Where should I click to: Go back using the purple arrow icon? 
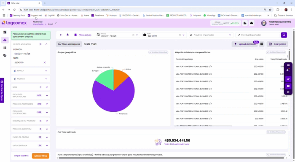(61, 35)
